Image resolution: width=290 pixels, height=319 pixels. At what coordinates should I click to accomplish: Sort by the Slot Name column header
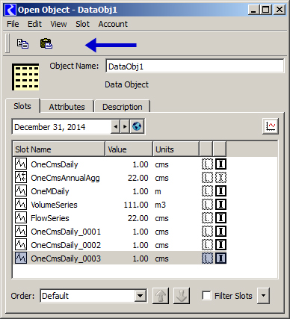(x=59, y=149)
